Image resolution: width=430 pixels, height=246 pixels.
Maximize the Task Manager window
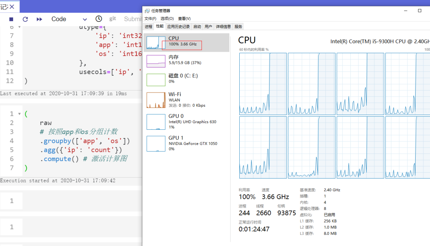pyautogui.click(x=420, y=11)
